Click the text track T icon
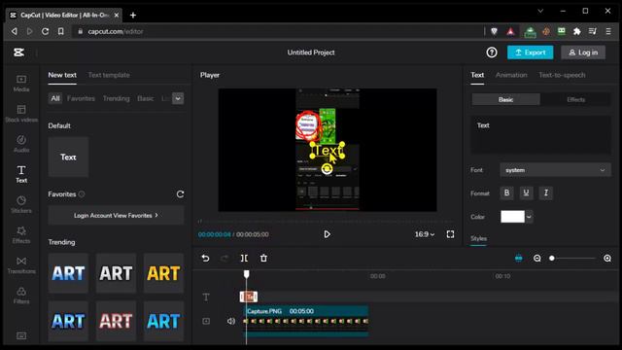Screen dimensions: 622x350 206,297
